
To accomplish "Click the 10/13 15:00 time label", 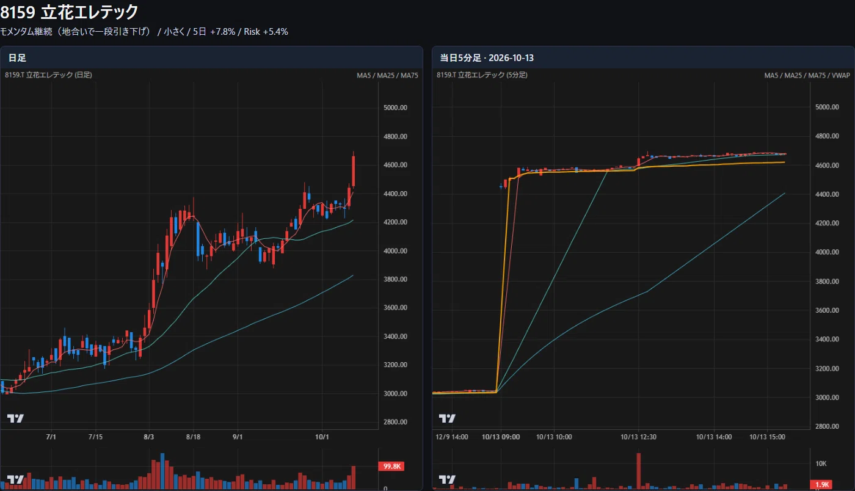I will [x=767, y=437].
